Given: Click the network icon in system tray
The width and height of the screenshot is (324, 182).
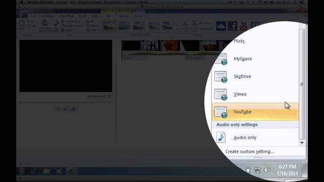Looking at the screenshot, I should pyautogui.click(x=258, y=170).
